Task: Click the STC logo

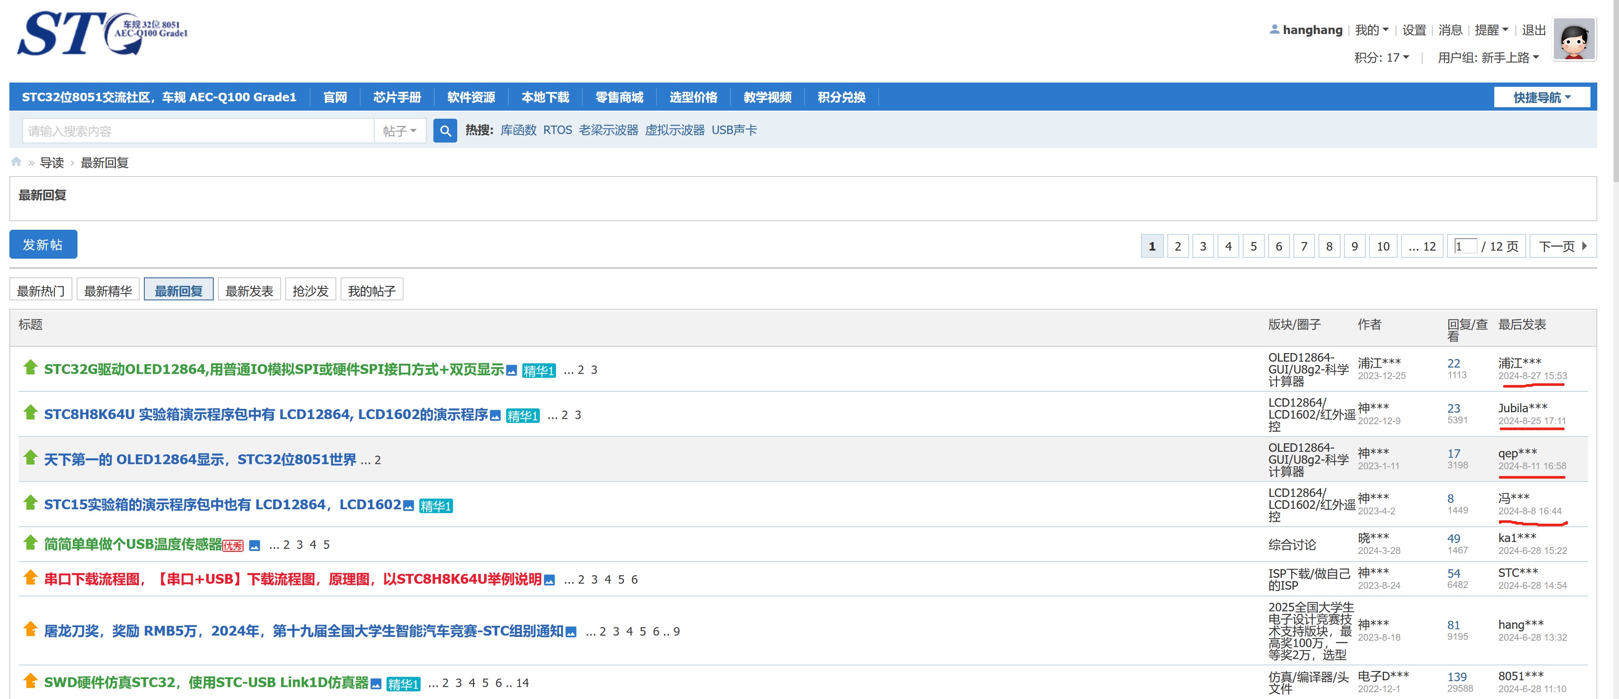Action: pyautogui.click(x=103, y=33)
